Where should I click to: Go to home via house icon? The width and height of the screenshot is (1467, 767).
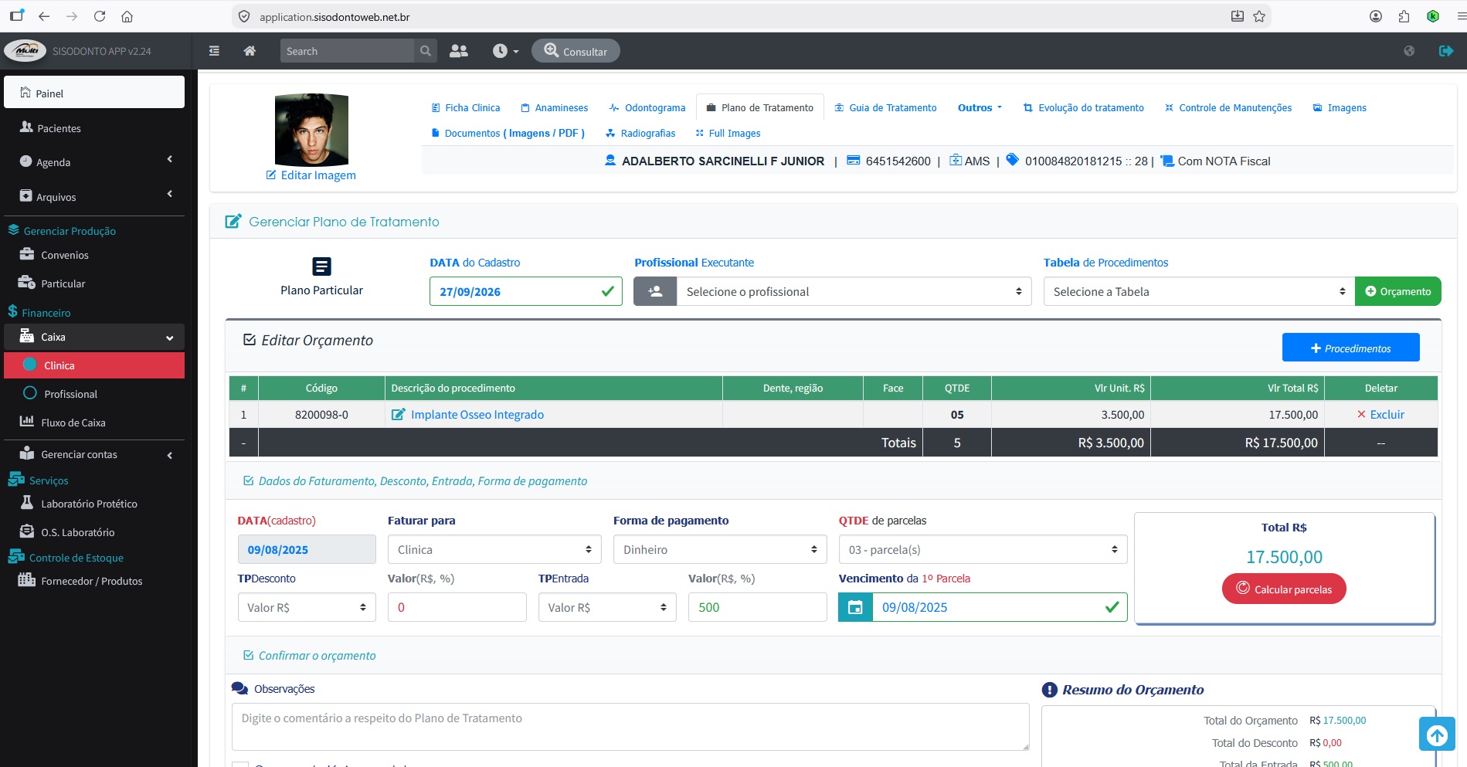(x=250, y=51)
